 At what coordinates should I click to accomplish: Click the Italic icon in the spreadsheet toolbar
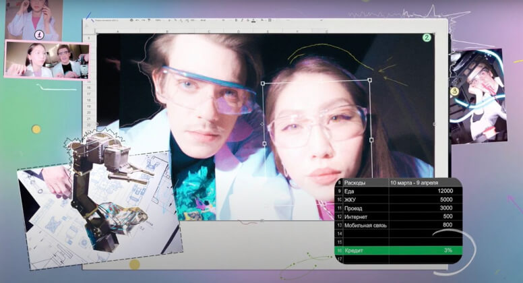242,21
